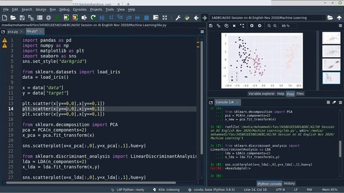344x193 pixels.
Task: Maximize the current pane
Action: click(x=155, y=18)
